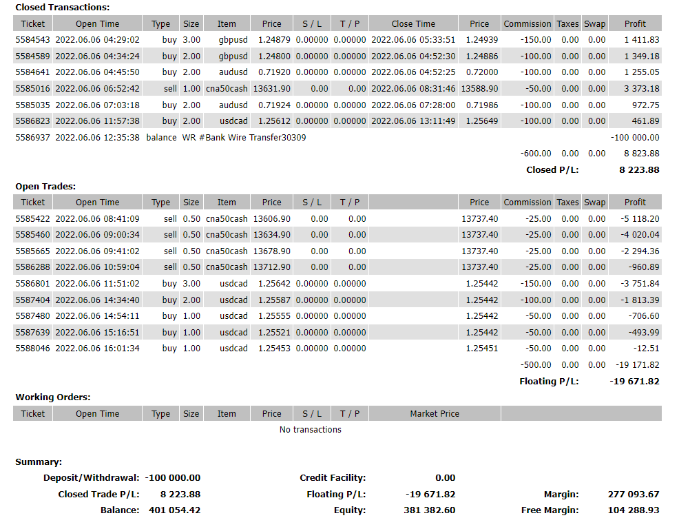Click the profit value 3 373.18
The width and height of the screenshot is (679, 529).
point(641,89)
